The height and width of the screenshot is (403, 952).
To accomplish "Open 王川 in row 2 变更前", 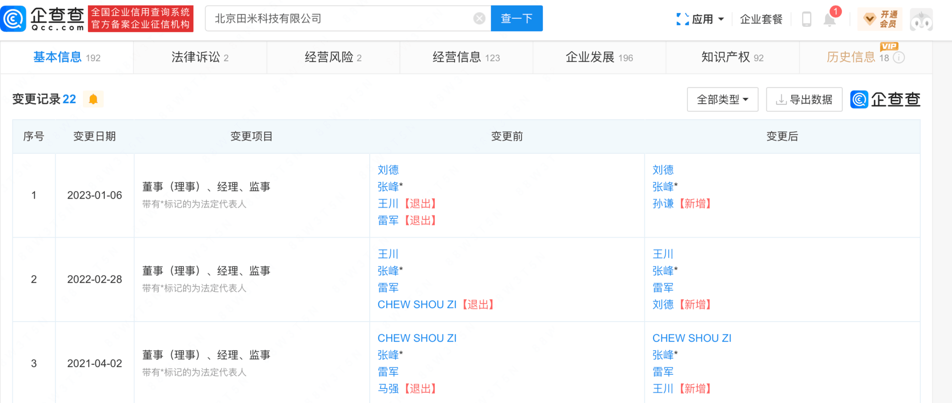I will (x=388, y=254).
